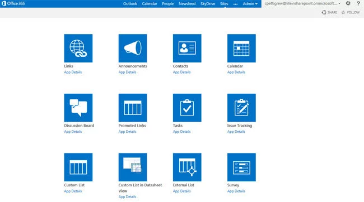Choose the Custom List tile

coord(78,167)
